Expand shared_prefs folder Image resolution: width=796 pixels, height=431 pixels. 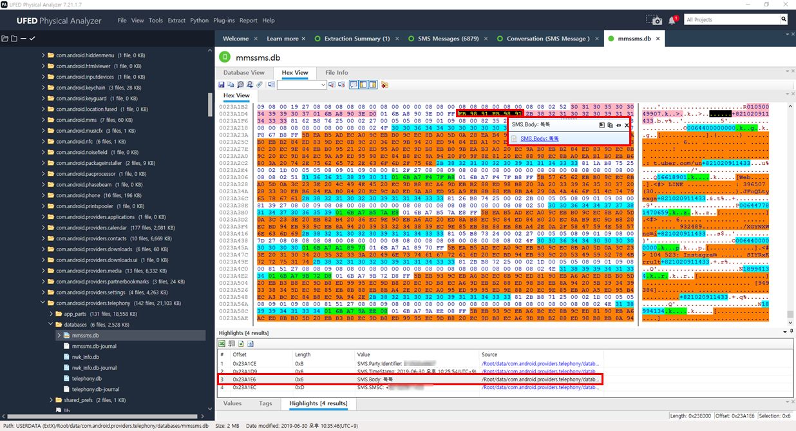(x=51, y=400)
